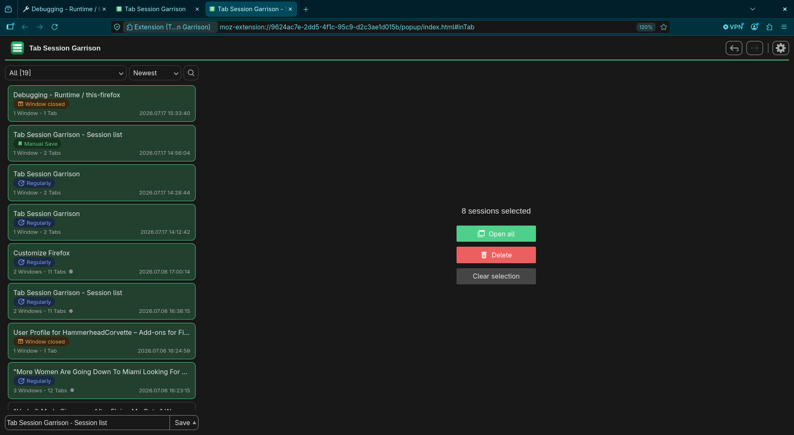Open the Firefox account icon
The height and width of the screenshot is (435, 794).
pos(755,27)
